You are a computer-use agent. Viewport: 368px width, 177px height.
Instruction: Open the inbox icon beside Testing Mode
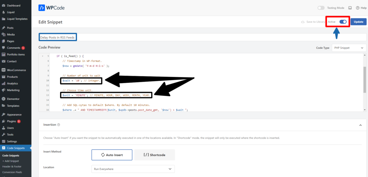pos(350,8)
